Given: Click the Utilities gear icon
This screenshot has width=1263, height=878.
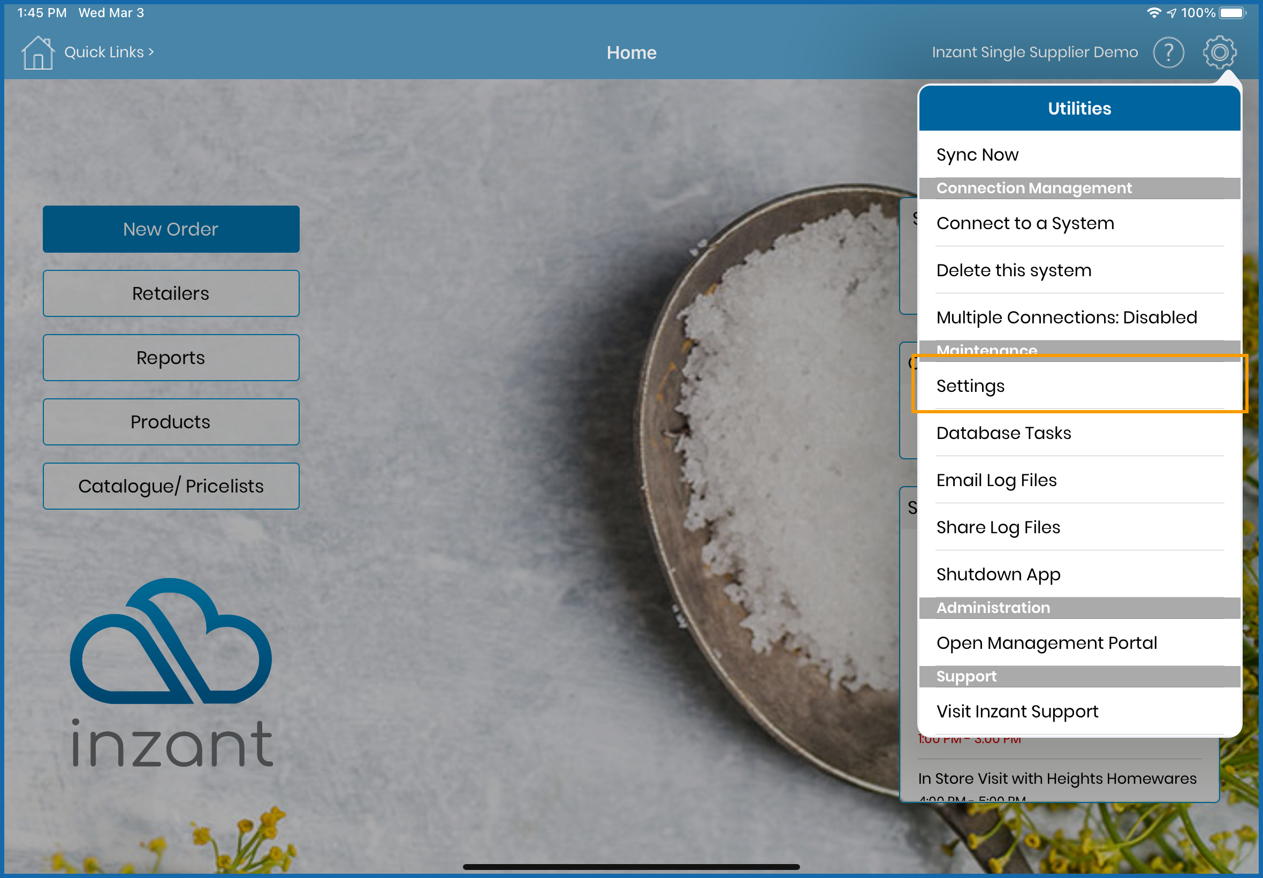Looking at the screenshot, I should [1219, 52].
